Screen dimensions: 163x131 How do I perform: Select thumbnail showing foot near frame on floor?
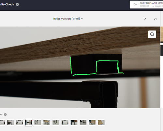click(83, 123)
